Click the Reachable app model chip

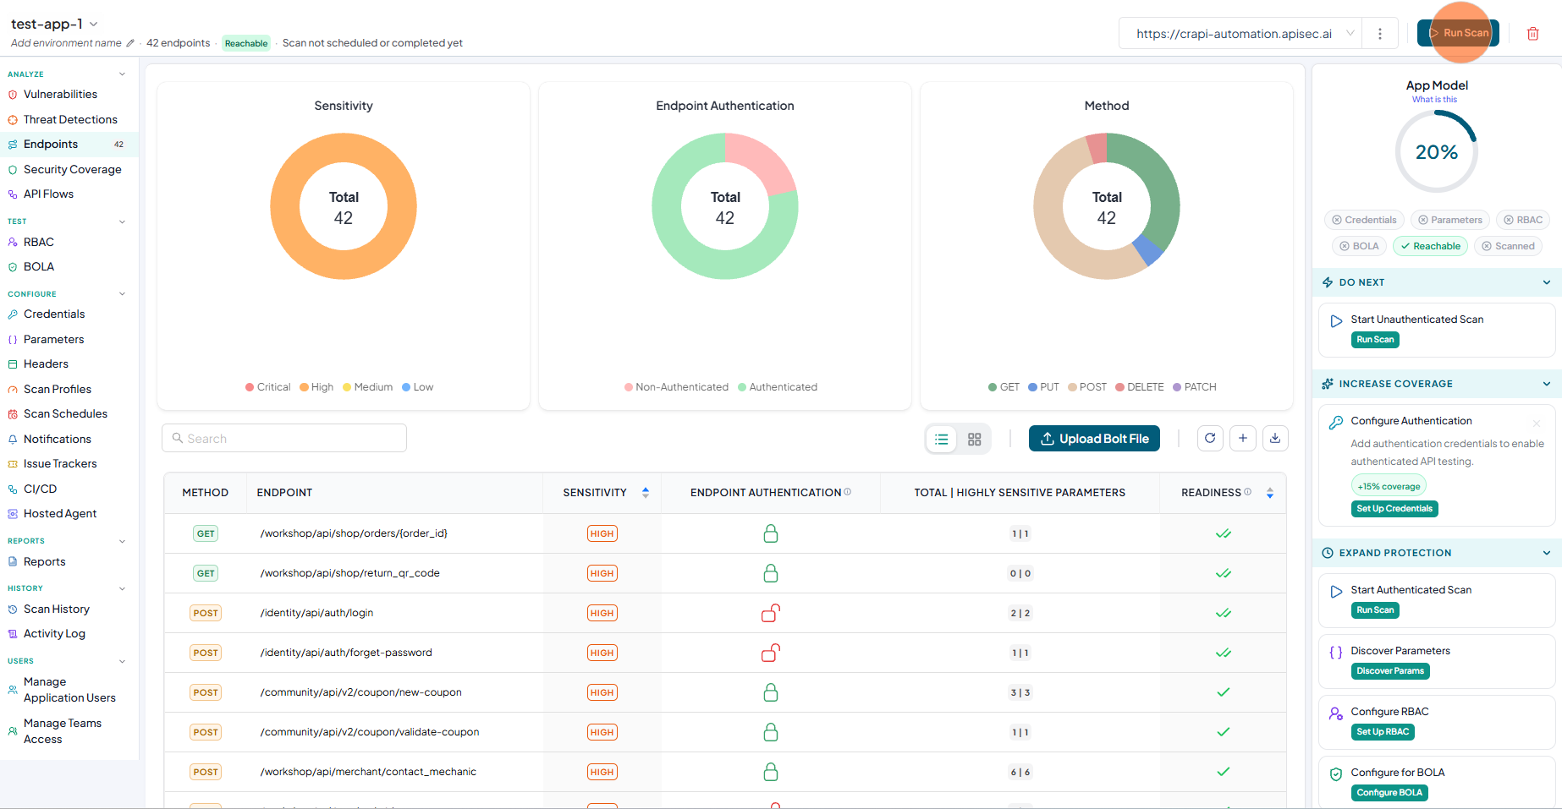(x=1430, y=246)
